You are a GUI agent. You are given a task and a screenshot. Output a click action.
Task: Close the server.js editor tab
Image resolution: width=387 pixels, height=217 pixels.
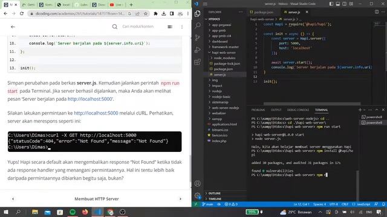click(307, 12)
